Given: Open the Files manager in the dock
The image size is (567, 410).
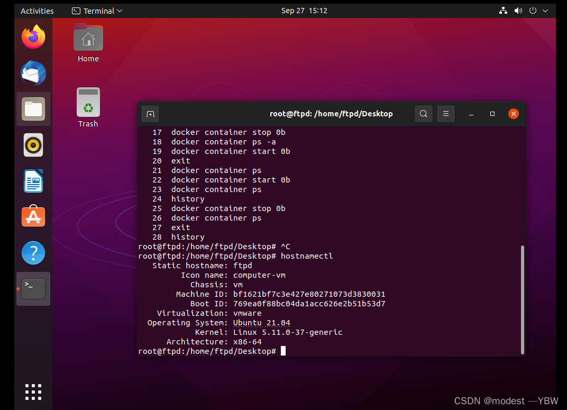Looking at the screenshot, I should click(33, 109).
